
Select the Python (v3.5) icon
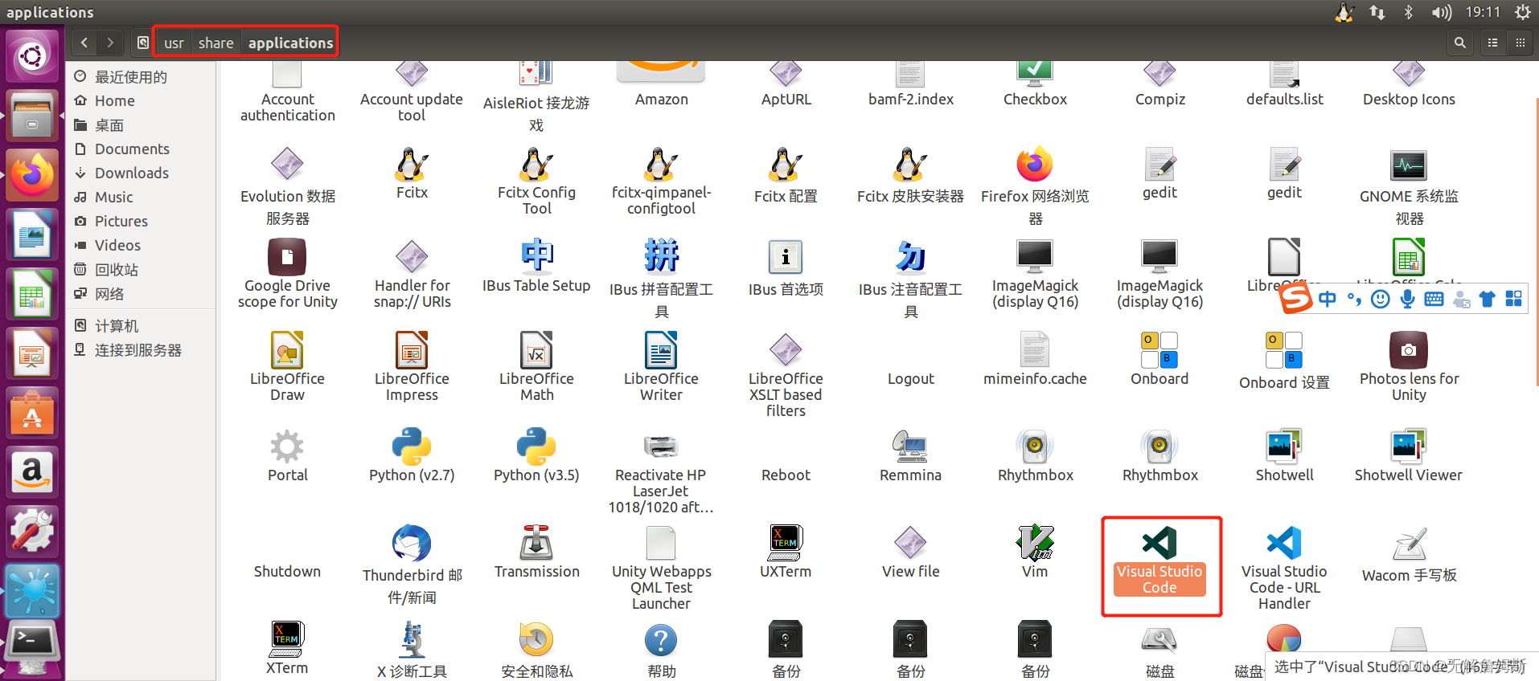[x=536, y=447]
